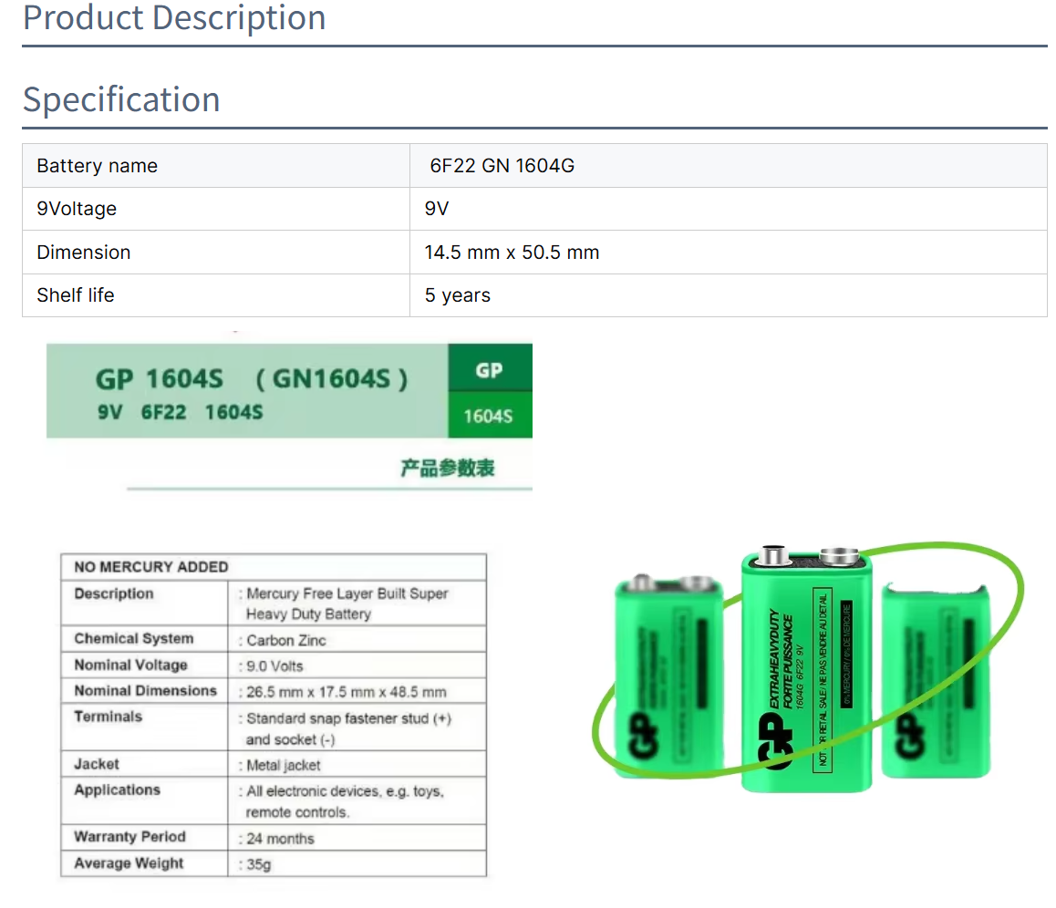1056x908 pixels.
Task: Select the Nominal Dimensions row label
Action: tap(146, 691)
